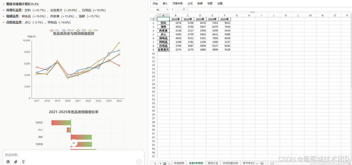Switch to the 预测汇总 sheet tab
The height and width of the screenshot is (165, 352).
tap(213, 163)
